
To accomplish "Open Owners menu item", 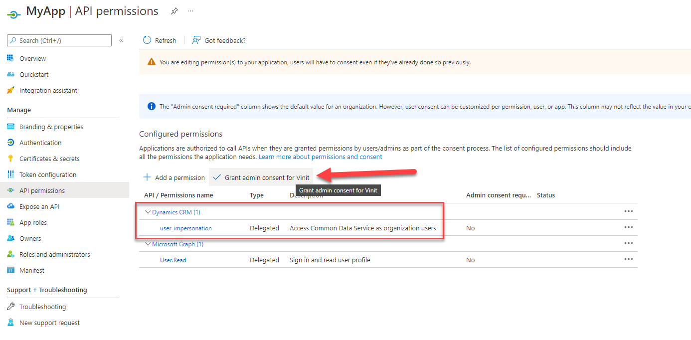I will [x=30, y=238].
